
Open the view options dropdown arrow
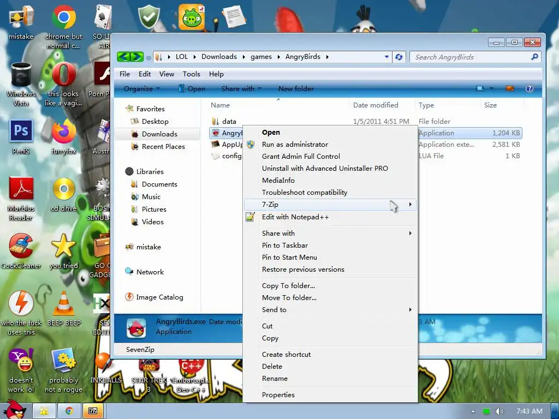pos(491,88)
